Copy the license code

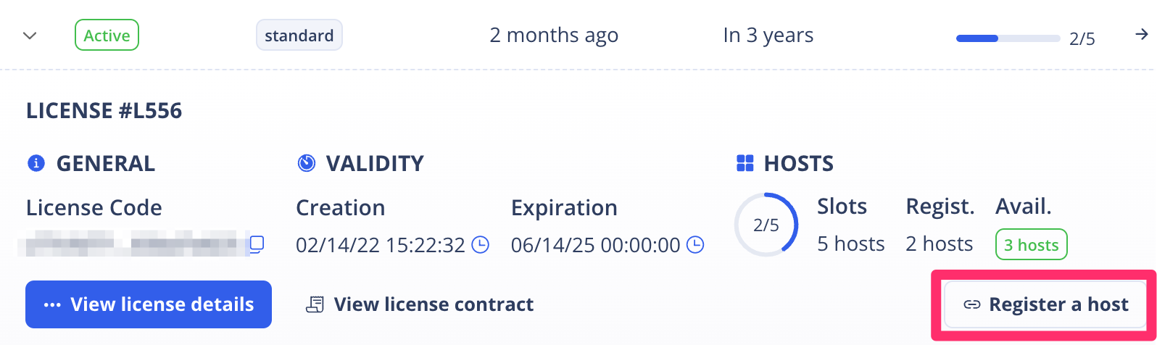(x=257, y=244)
